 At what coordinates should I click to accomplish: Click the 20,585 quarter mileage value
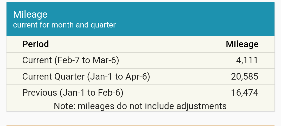[x=245, y=77]
